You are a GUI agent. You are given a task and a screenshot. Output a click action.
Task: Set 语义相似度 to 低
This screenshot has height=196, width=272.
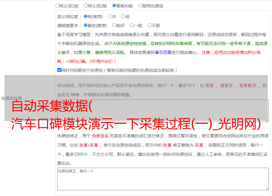point(124,16)
